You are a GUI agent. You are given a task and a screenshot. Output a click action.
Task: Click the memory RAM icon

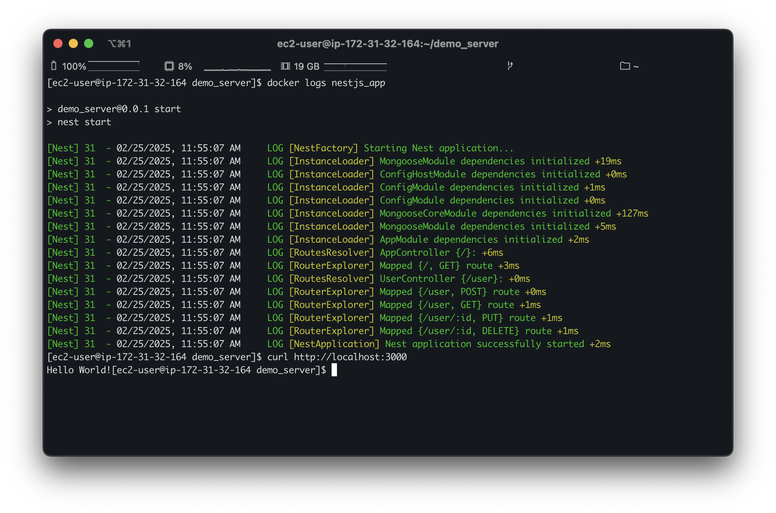coord(285,66)
